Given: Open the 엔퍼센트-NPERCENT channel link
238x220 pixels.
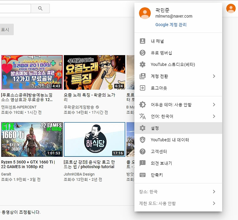Looking at the screenshot, I should [19, 107].
